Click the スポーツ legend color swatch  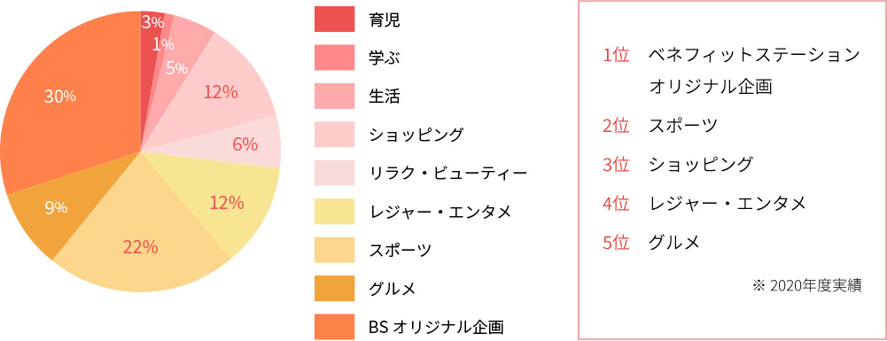pos(334,250)
